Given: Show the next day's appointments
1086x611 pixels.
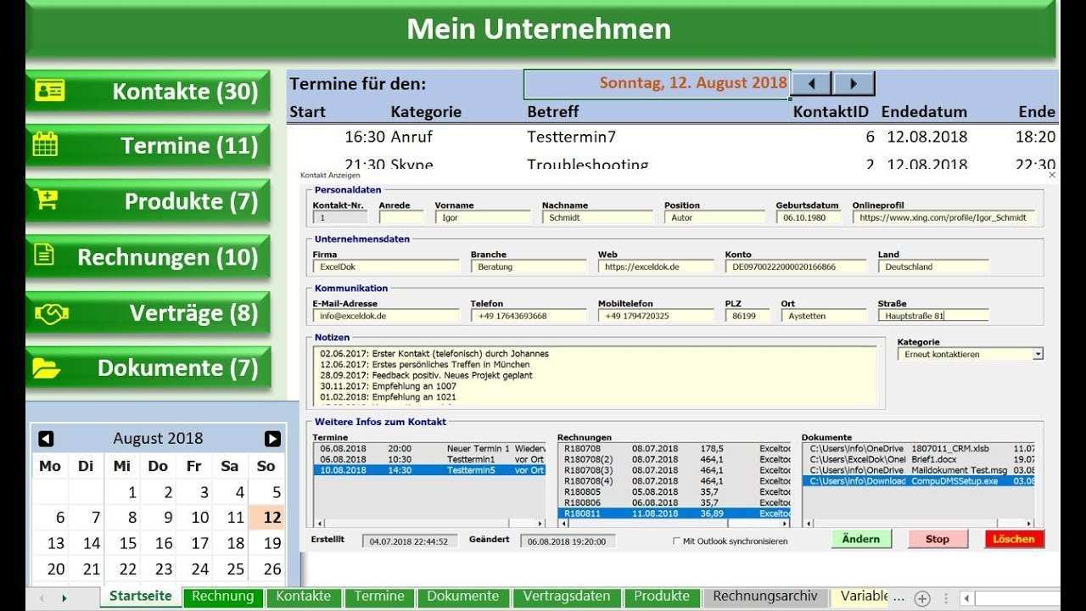Looking at the screenshot, I should coord(854,83).
